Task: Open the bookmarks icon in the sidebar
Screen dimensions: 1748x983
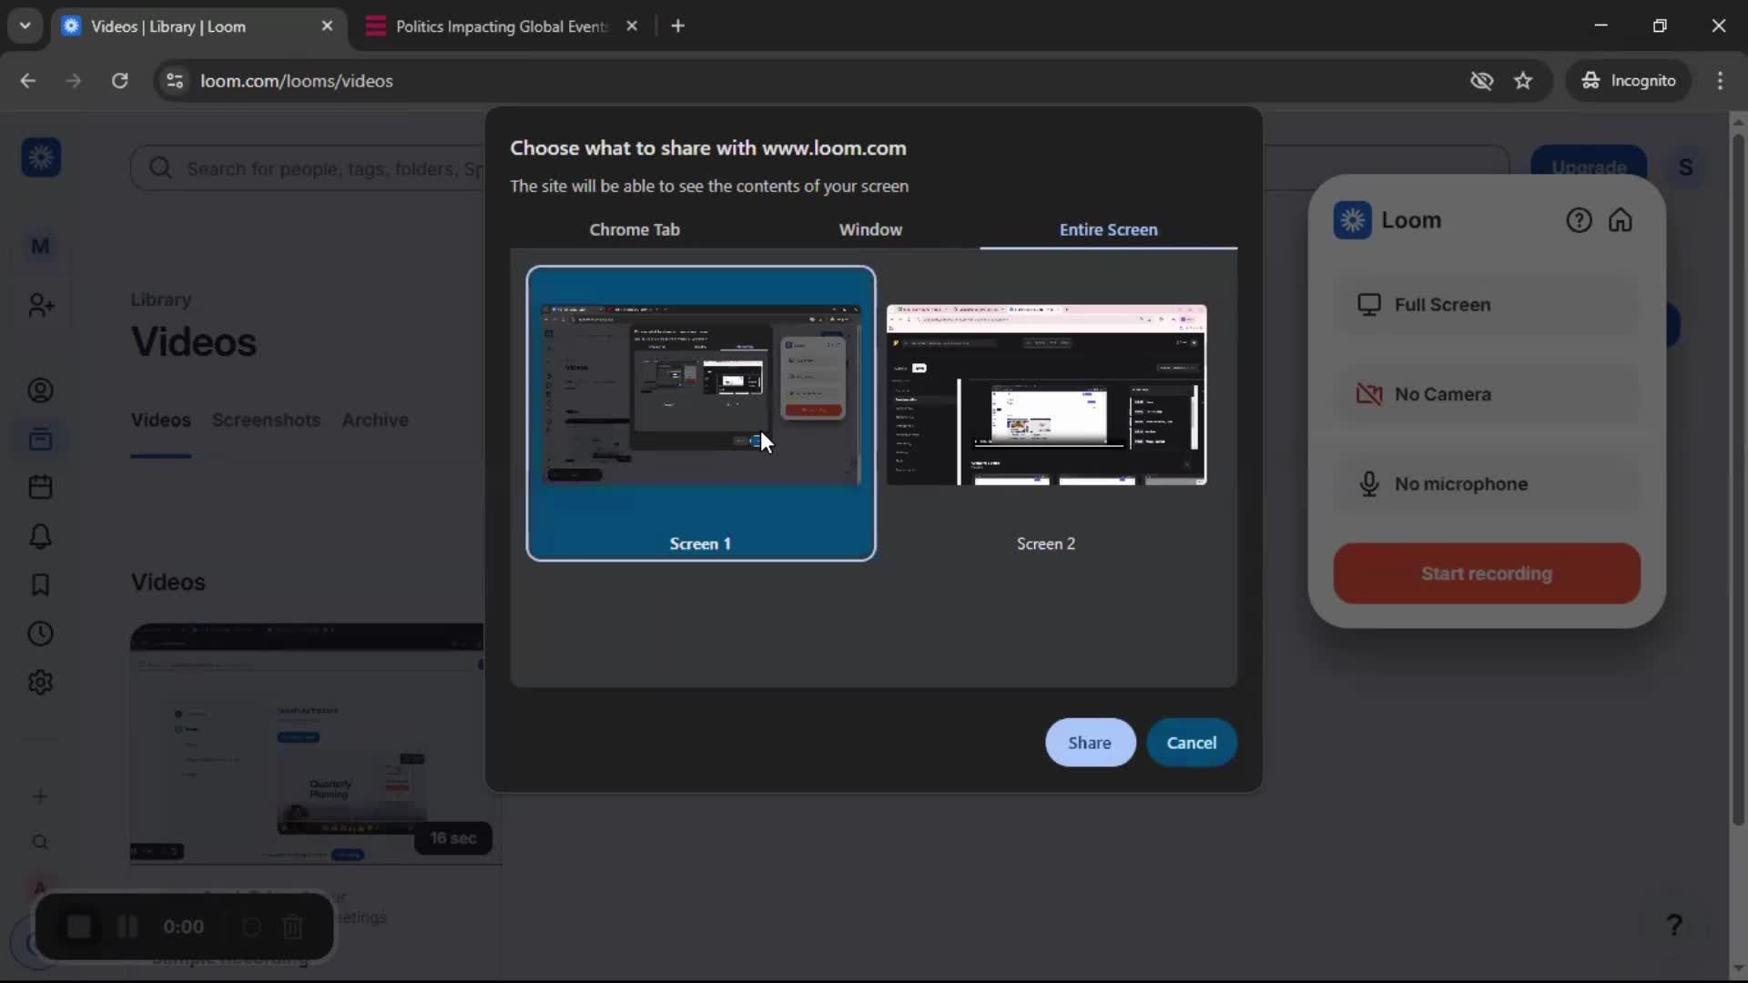Action: tap(40, 585)
